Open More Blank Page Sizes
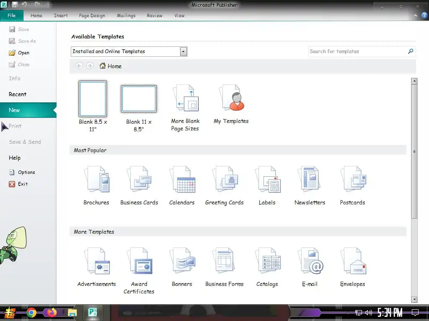 (185, 108)
